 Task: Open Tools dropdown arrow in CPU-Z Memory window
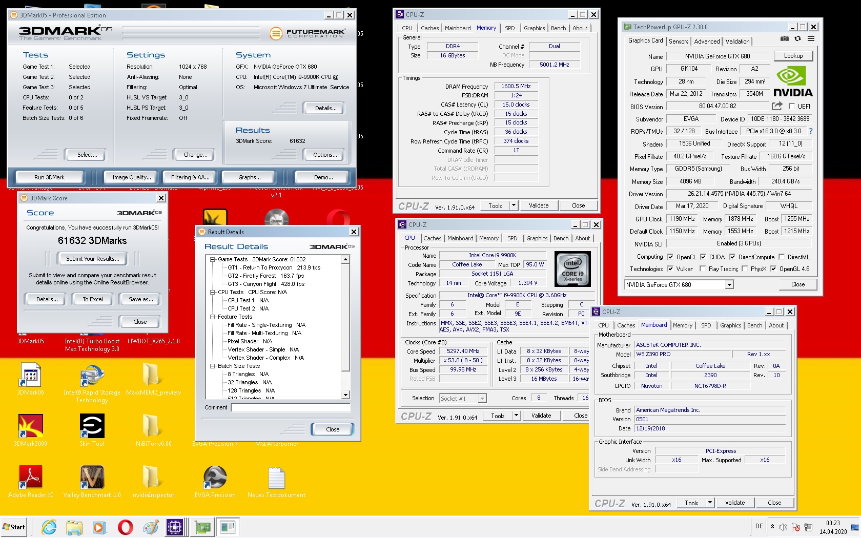(514, 205)
